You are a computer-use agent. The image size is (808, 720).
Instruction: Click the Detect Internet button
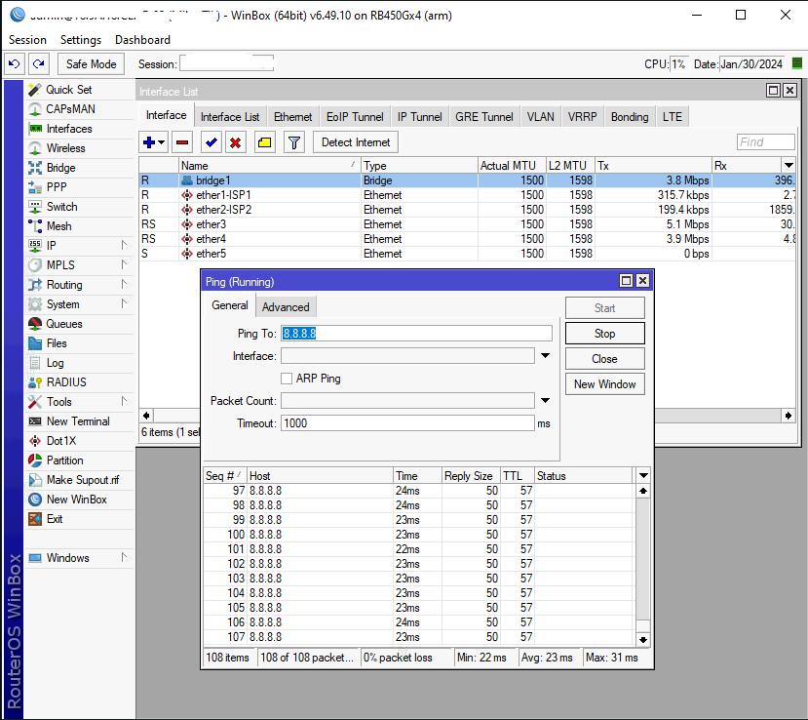pyautogui.click(x=356, y=142)
